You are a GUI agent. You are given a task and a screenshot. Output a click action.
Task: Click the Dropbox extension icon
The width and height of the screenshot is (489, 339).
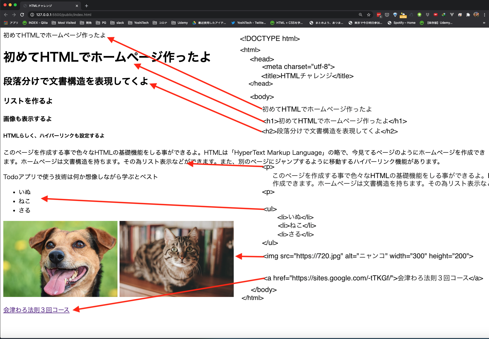[427, 15]
